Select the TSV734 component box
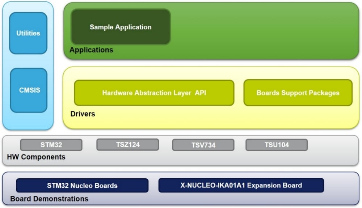 tap(203, 145)
